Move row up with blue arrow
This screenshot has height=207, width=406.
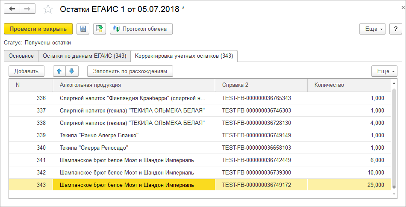[x=59, y=71]
